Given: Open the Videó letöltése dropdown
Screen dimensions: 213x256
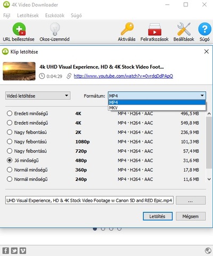Looking at the screenshot, I should [38, 95].
